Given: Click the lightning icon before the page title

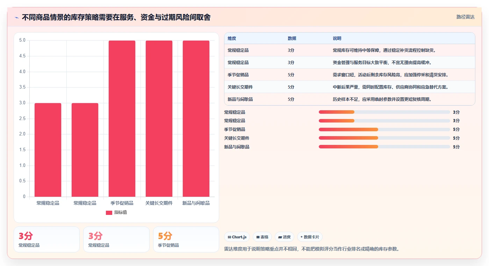Looking at the screenshot, I should coord(16,17).
